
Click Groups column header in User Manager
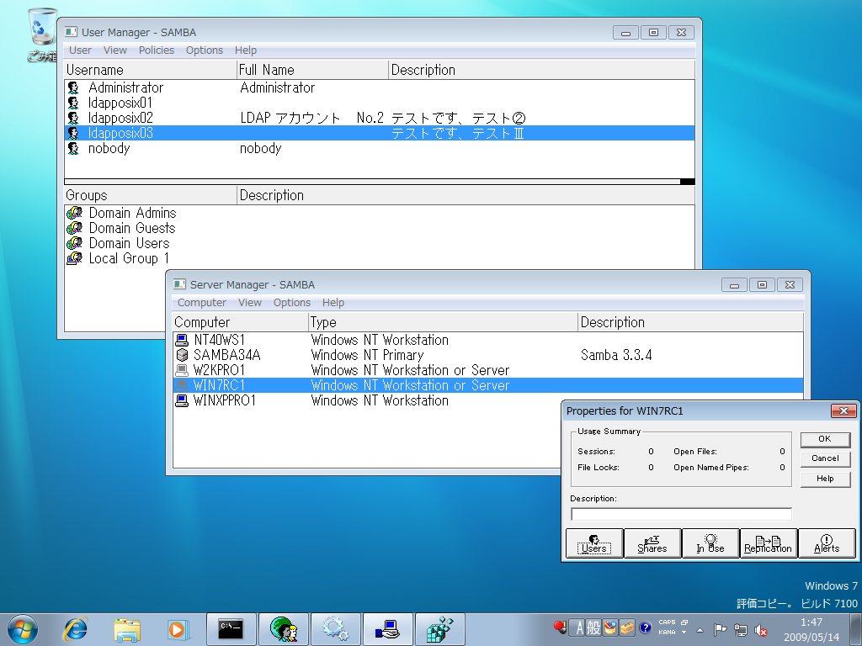point(150,195)
